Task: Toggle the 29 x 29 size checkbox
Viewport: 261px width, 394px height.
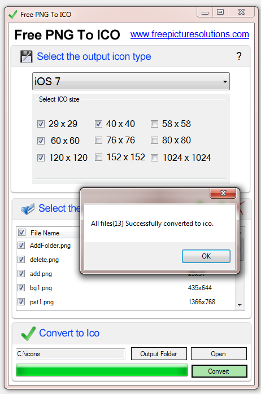Action: click(41, 124)
